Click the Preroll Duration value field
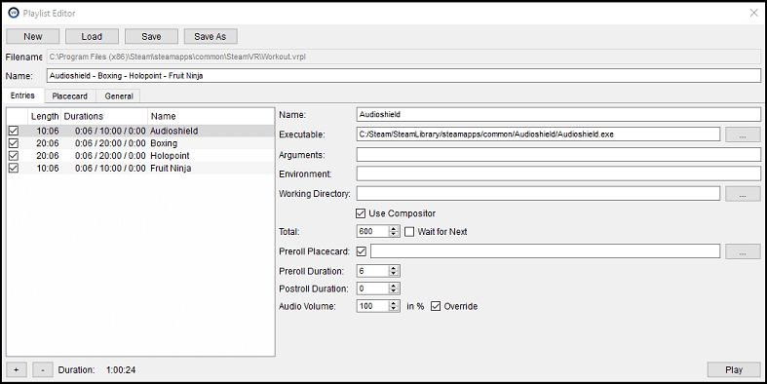The width and height of the screenshot is (767, 384). 372,271
